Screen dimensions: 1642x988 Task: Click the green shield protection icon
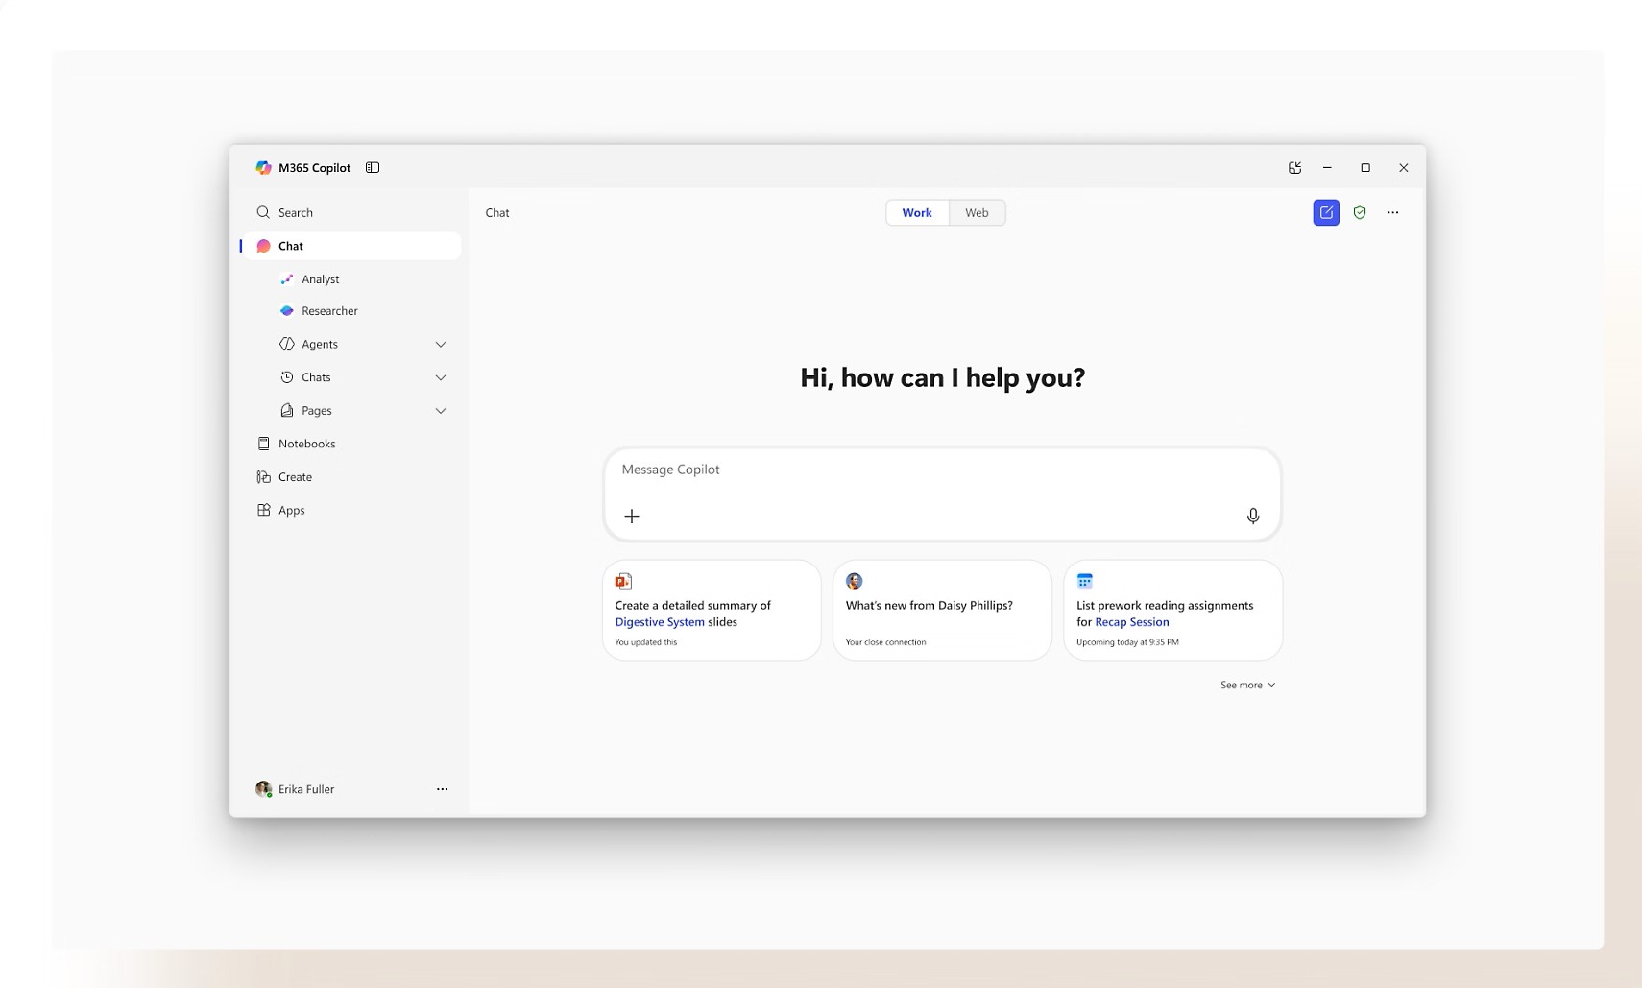(1360, 212)
